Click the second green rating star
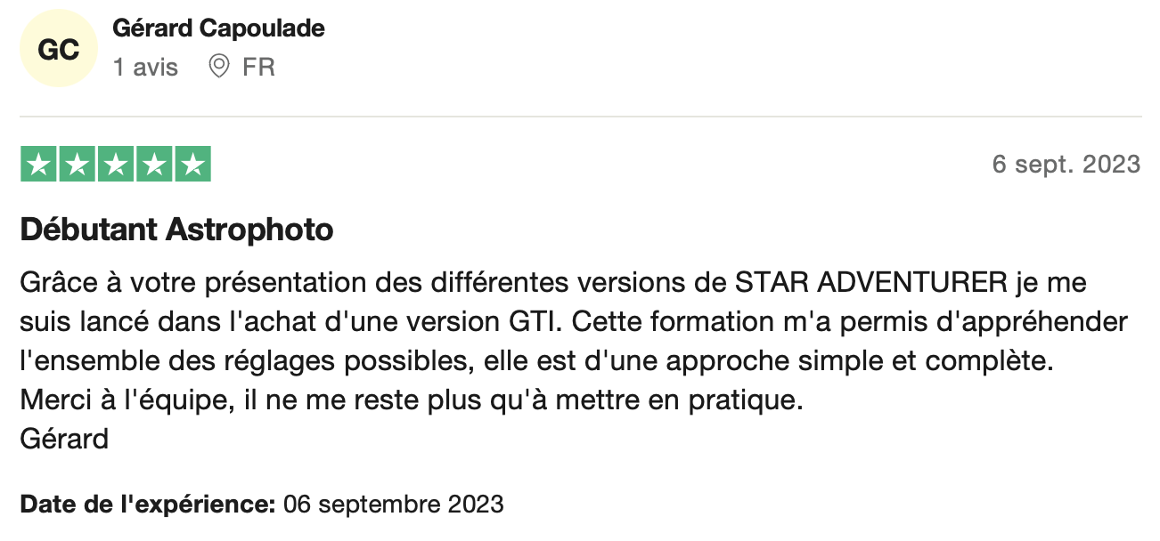Viewport: 1160px width, 541px height. point(78,164)
